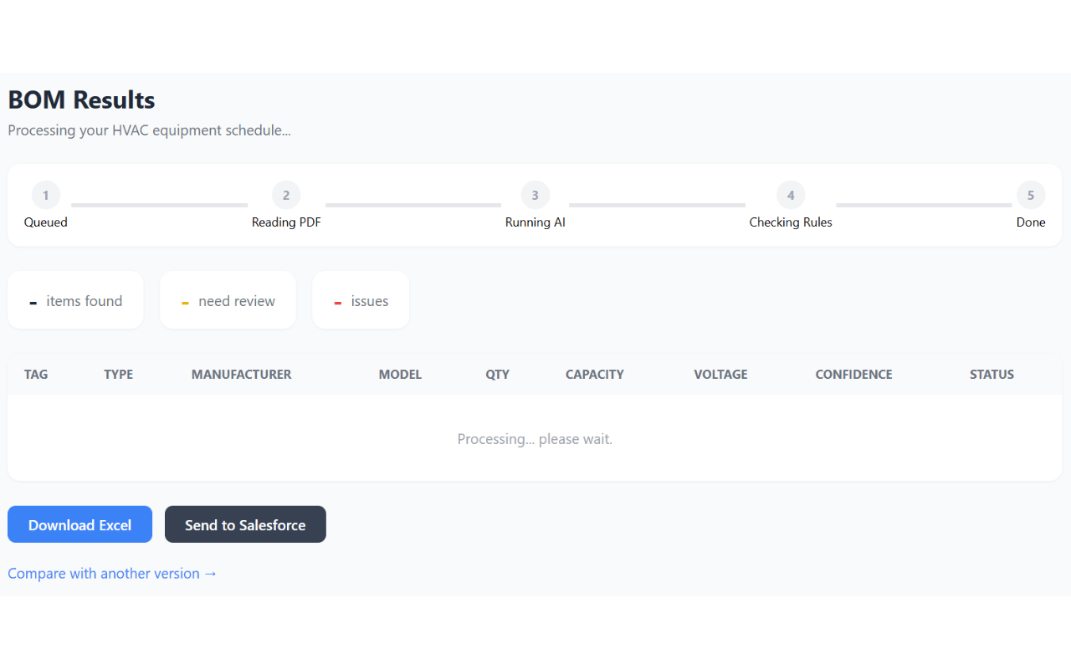Screen dimensions: 1071x669
Task: Click the VOLTAGE column header
Action: [x=720, y=375]
